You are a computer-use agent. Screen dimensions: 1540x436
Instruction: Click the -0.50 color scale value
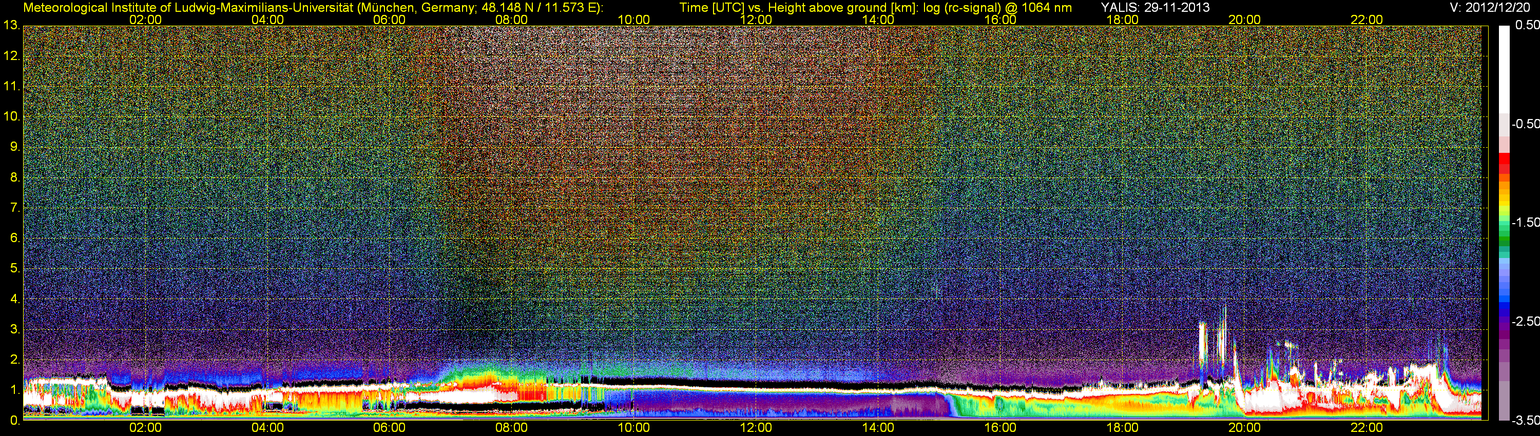[x=1525, y=124]
